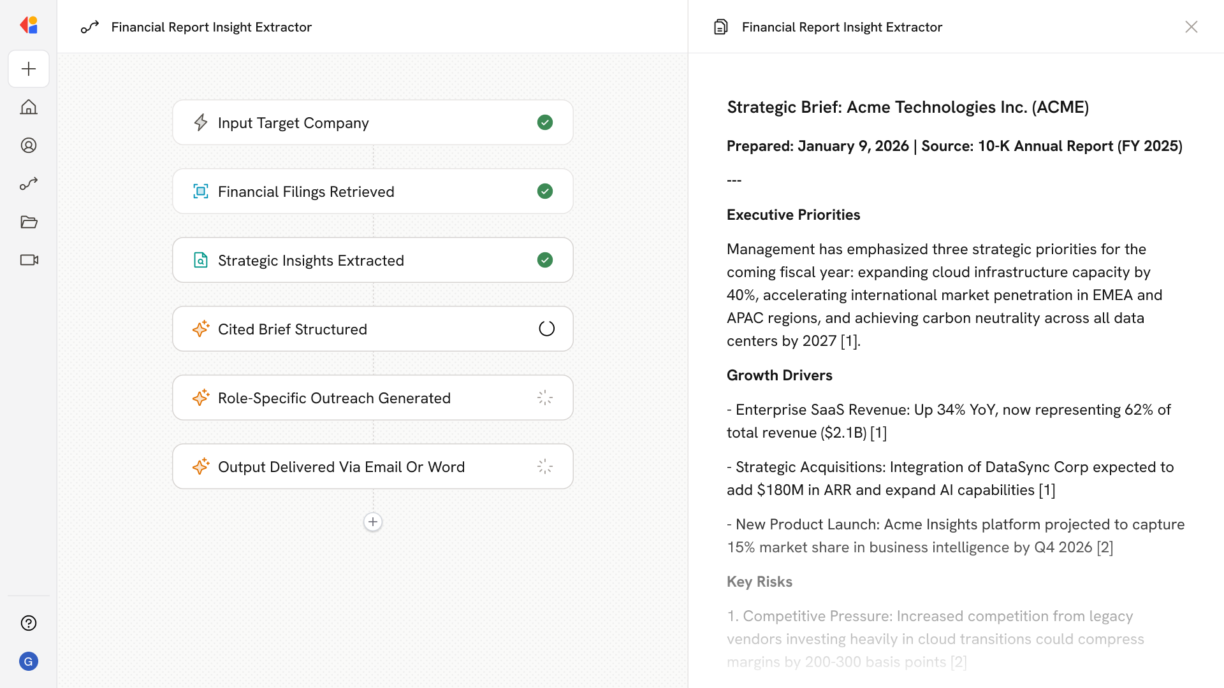Click the completed checkmark on Financial Filings Retrieved
The width and height of the screenshot is (1224, 688).
click(x=545, y=191)
